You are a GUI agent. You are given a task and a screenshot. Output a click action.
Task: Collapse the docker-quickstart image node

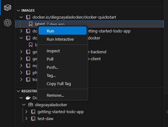click(21, 17)
